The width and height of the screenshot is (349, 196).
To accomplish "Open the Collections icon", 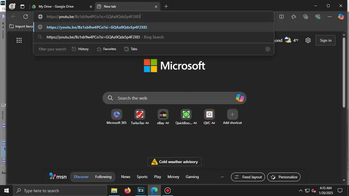I will 306,17.
